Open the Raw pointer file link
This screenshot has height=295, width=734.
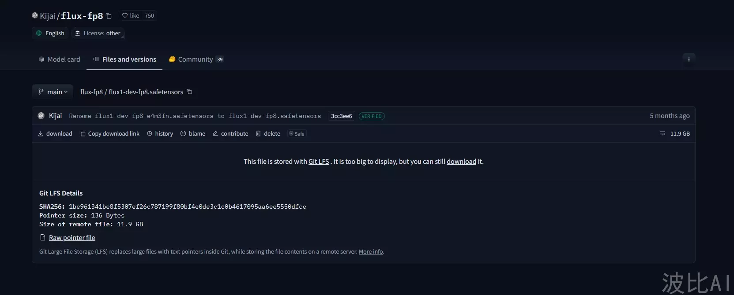coord(72,238)
